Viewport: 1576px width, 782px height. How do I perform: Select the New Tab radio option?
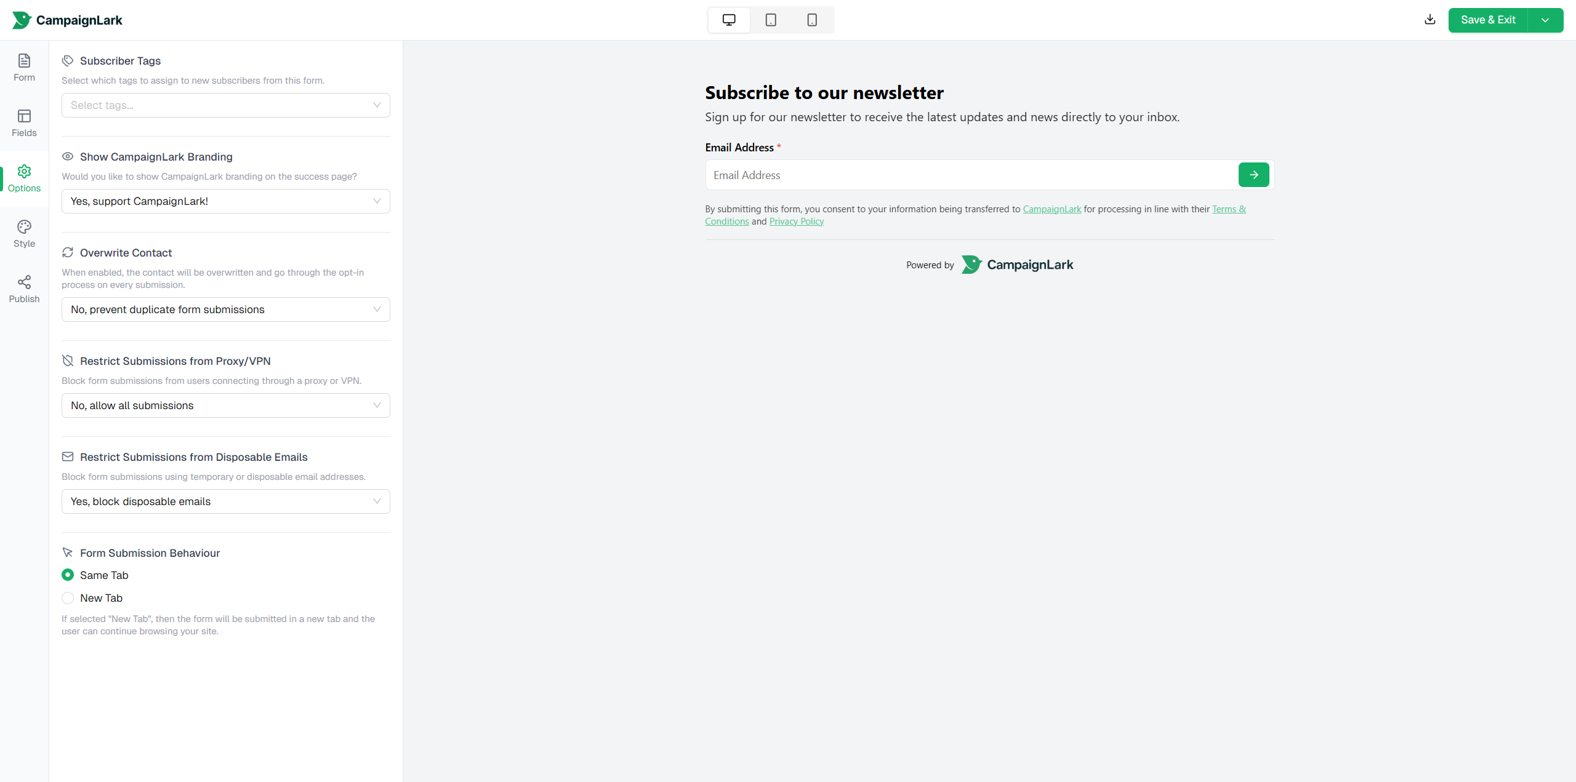68,598
